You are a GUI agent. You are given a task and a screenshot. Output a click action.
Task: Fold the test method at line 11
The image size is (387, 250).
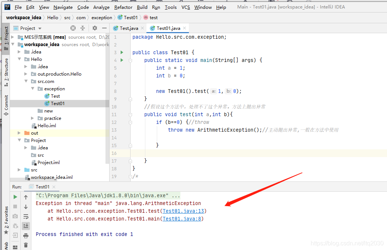tap(130, 115)
